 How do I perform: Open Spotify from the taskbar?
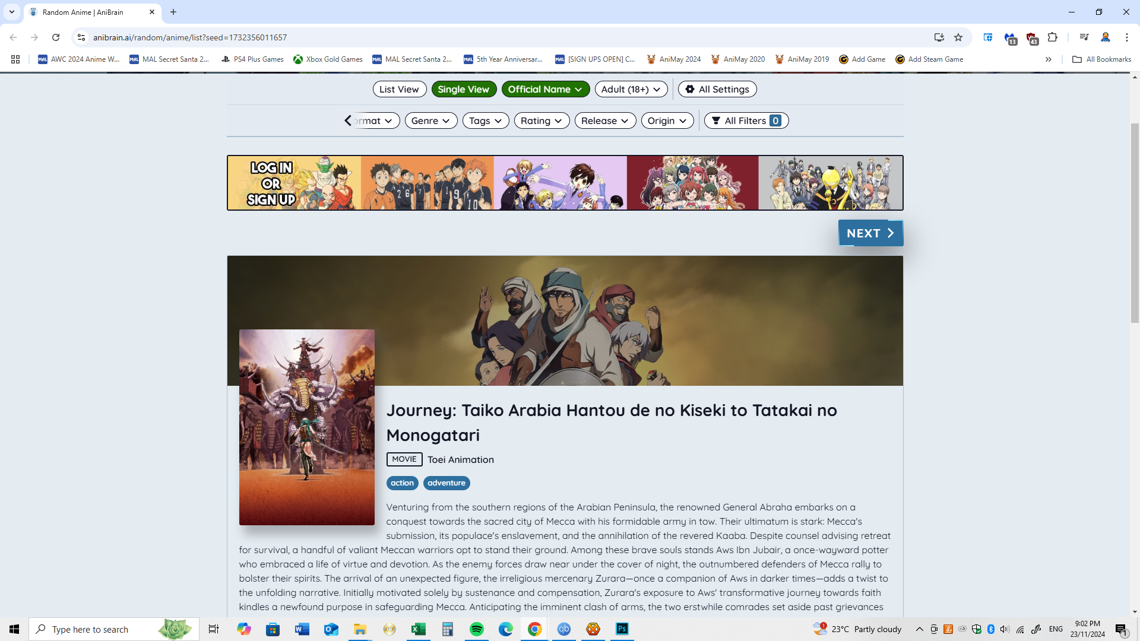[x=476, y=629]
